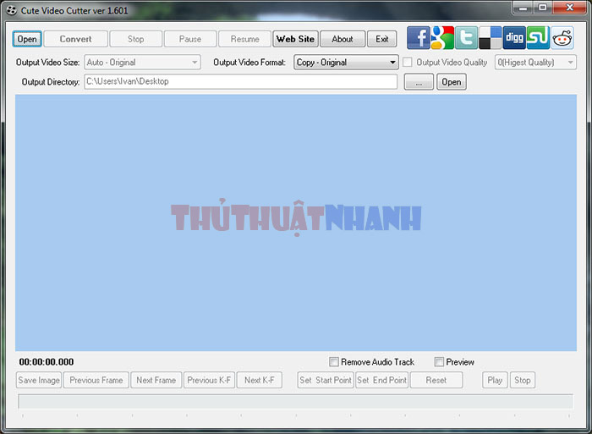The height and width of the screenshot is (434, 592).
Task: Click the Resume button
Action: 244,39
